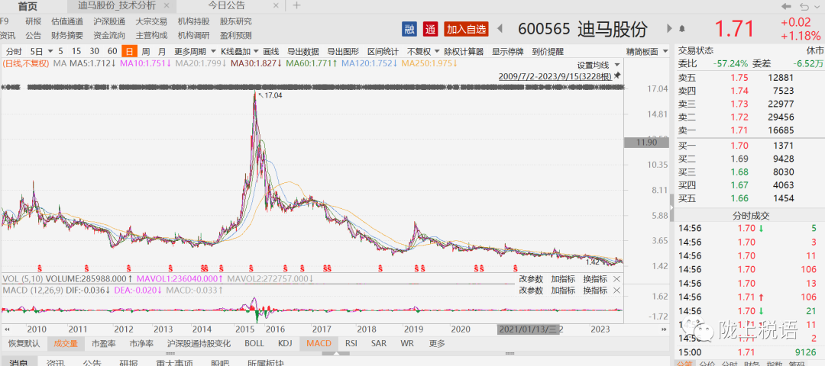Open the 资金流向 menu item

point(109,36)
